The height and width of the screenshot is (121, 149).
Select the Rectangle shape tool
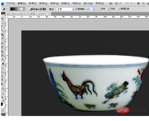pos(2,88)
